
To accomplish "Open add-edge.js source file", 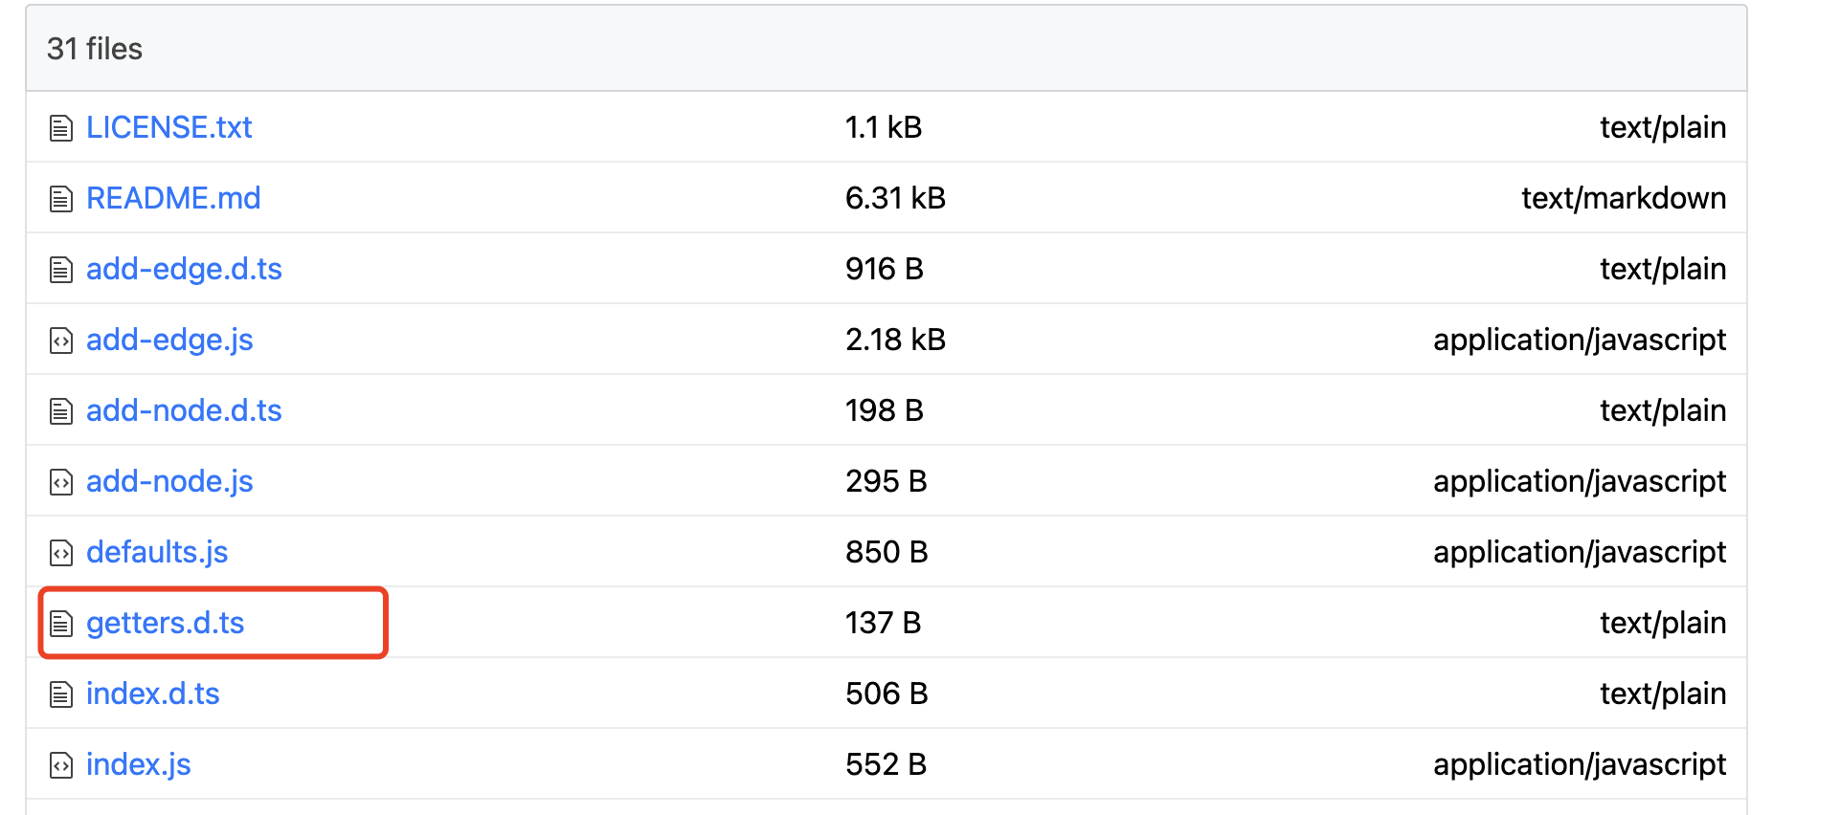I will (x=169, y=340).
